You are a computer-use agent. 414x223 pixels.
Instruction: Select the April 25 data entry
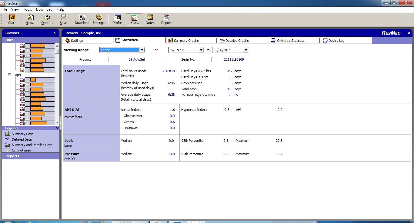pyautogui.click(x=37, y=104)
